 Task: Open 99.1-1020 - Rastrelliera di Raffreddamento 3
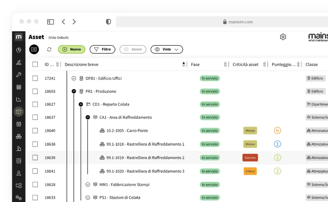point(145,171)
